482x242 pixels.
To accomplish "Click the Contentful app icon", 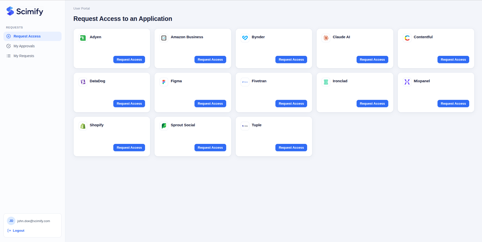I will click(407, 38).
